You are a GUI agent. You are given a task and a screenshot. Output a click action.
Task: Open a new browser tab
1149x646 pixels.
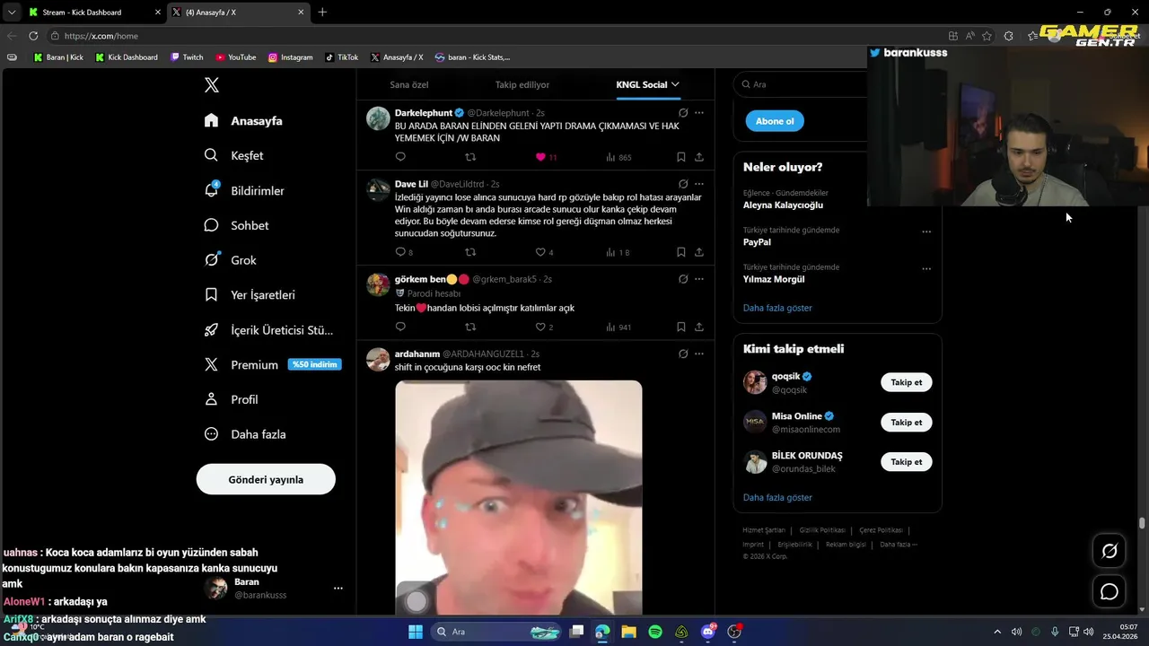coord(322,13)
